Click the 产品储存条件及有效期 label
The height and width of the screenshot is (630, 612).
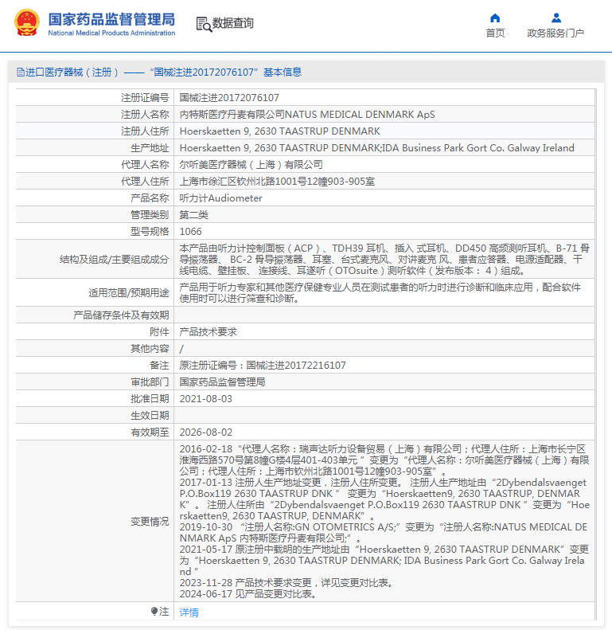[121, 315]
